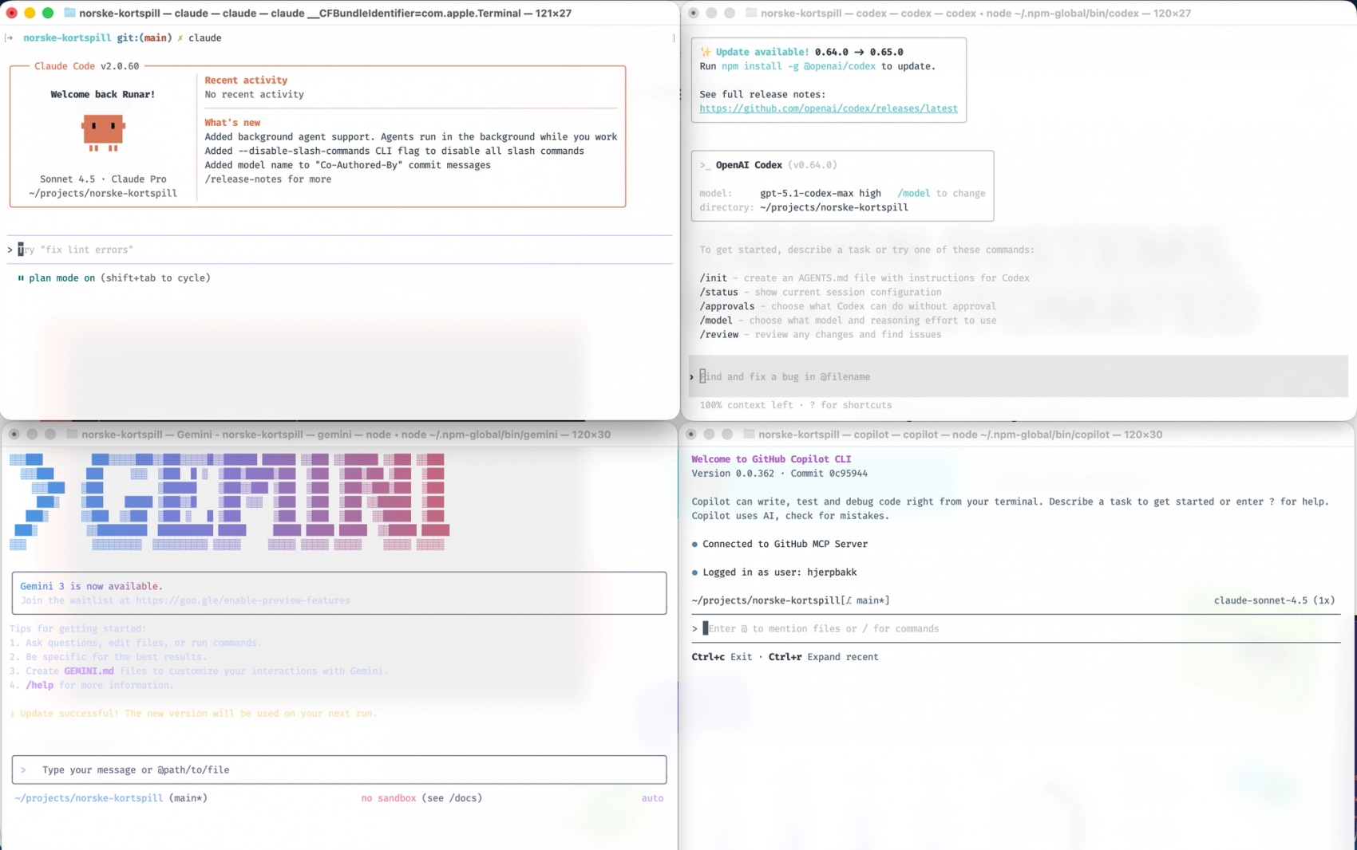Viewport: 1357px width, 850px height.
Task: Click the Gemini footer path '~/projects/norske-kortspill'
Action: [89, 798]
